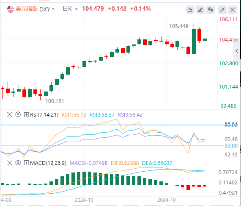Click the large green candlestick near peak
This screenshot has height=206, width=241.
(x=194, y=41)
